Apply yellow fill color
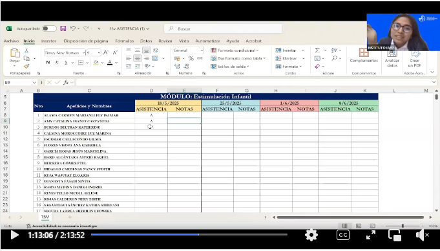440x251 pixels. coord(96,62)
